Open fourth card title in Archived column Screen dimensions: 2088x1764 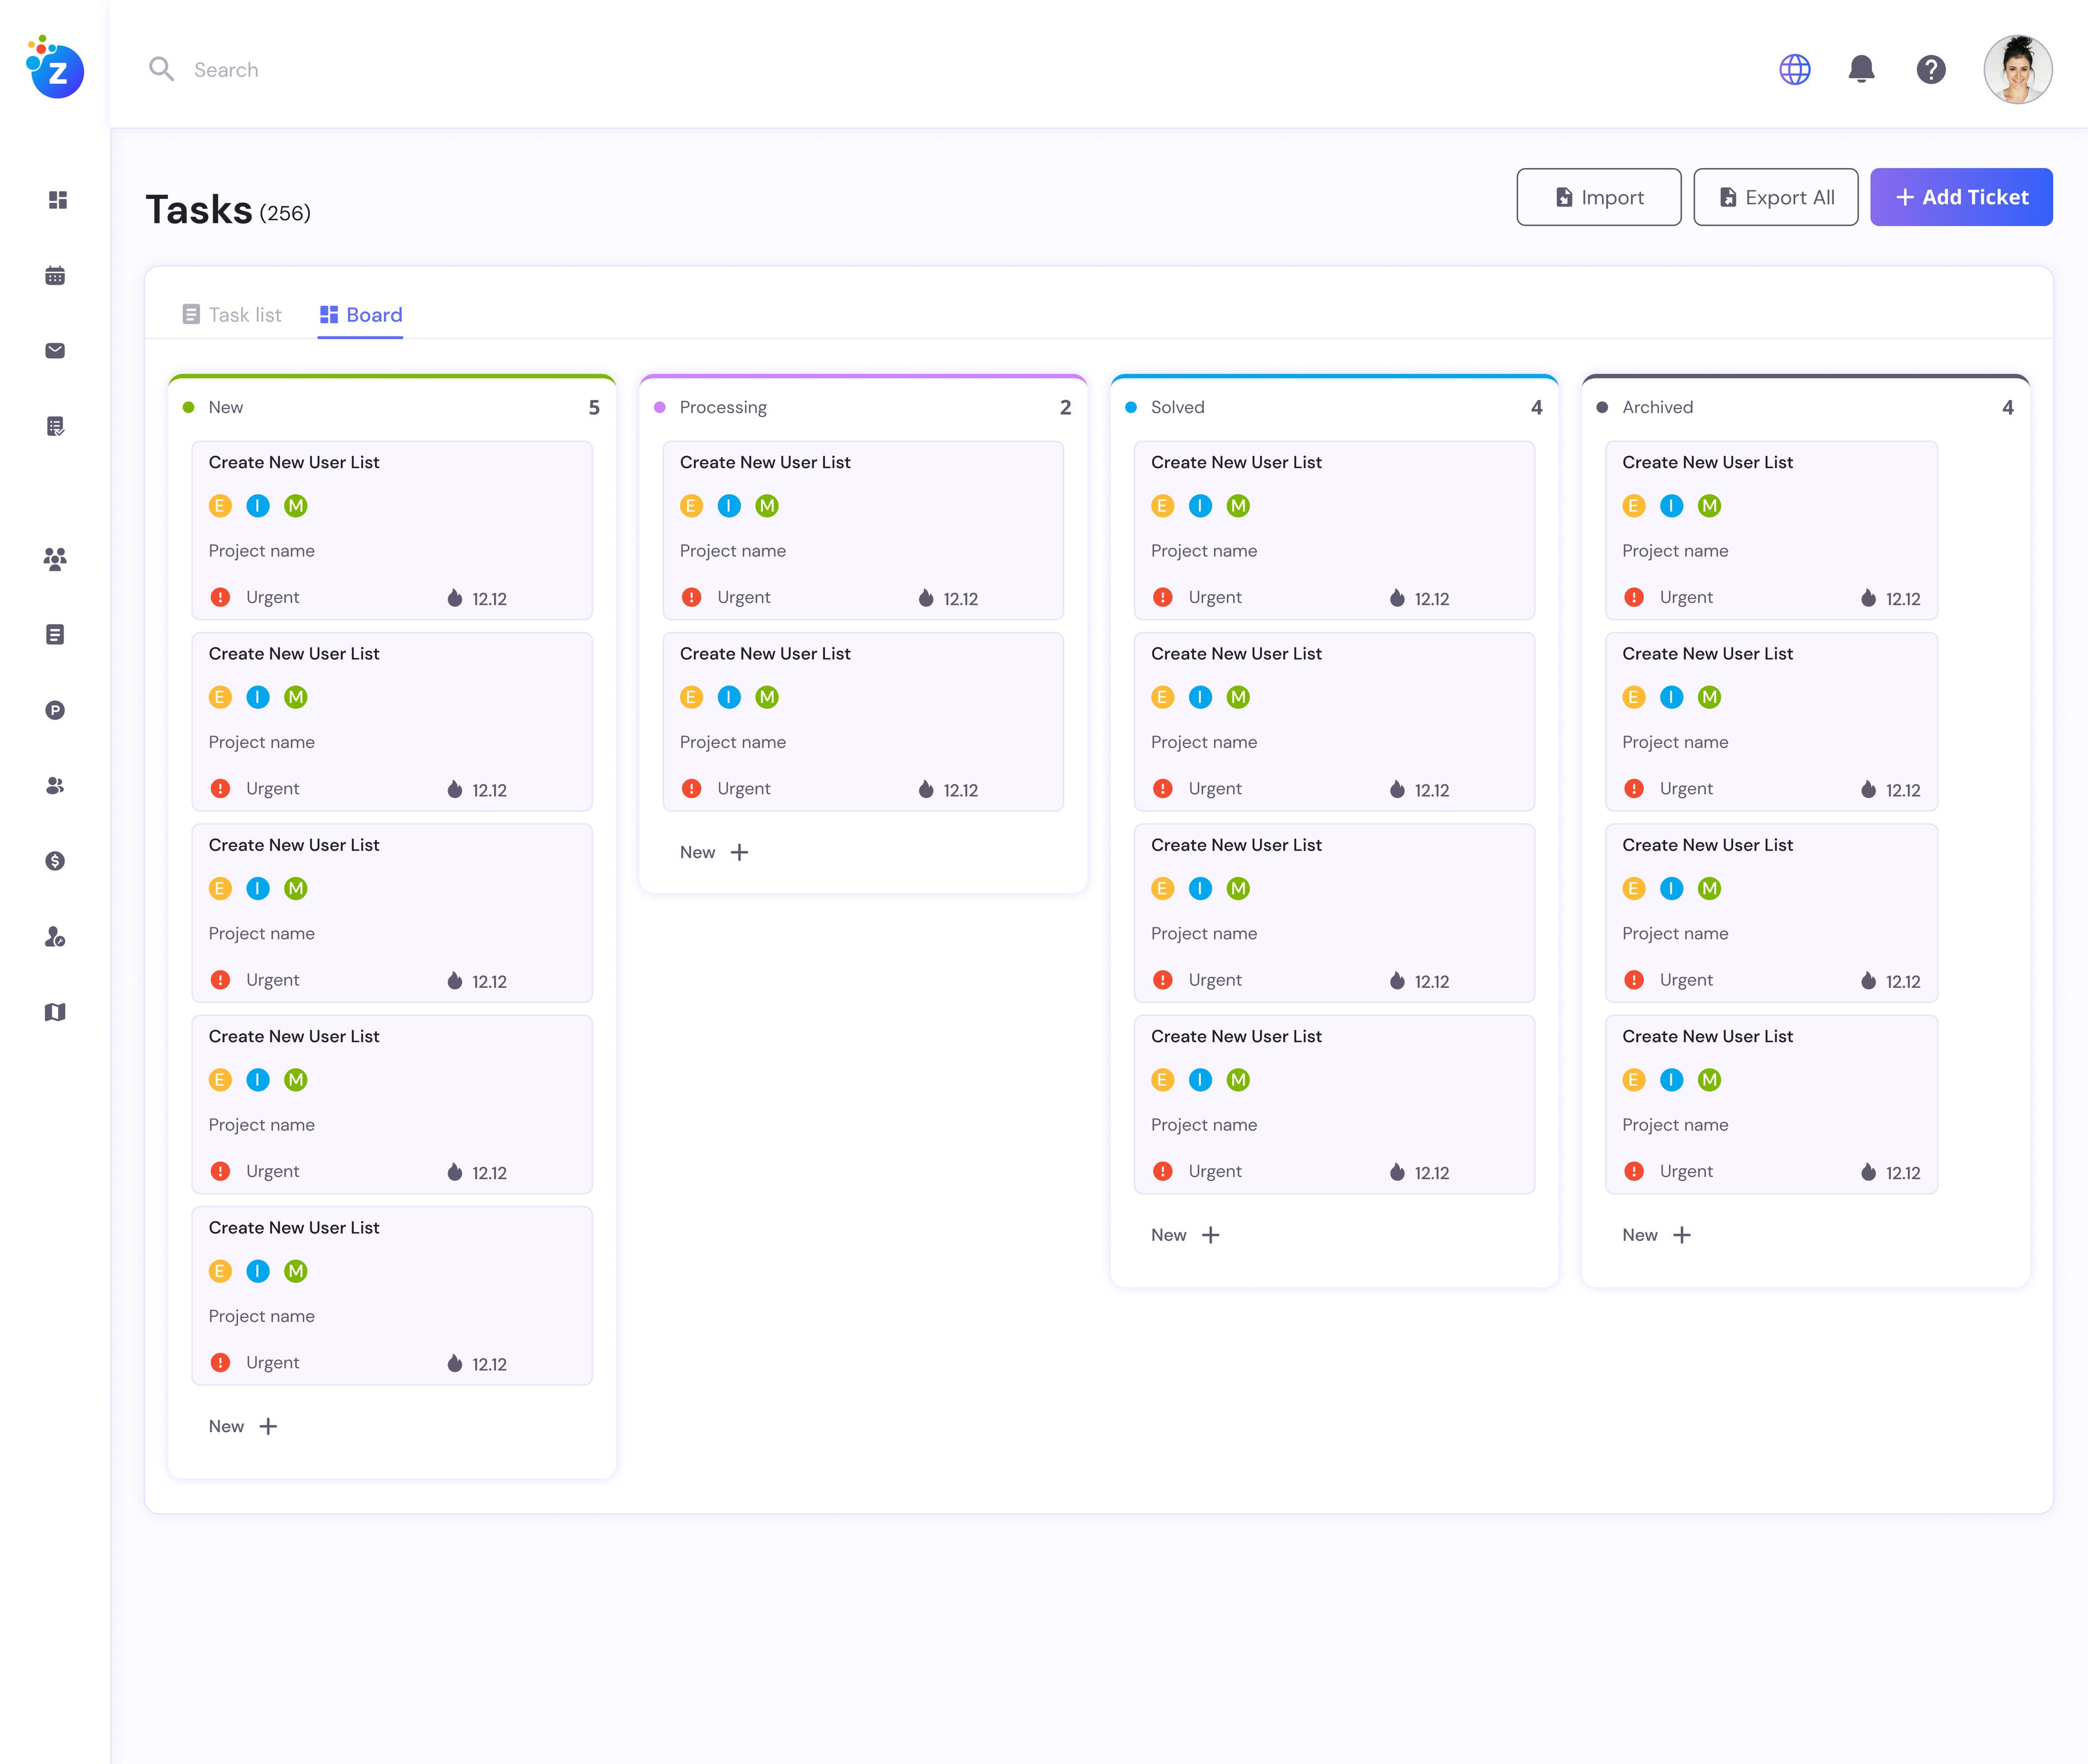click(x=1707, y=1036)
